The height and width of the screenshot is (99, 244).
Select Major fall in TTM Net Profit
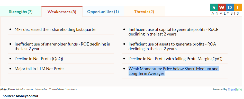point(39,69)
